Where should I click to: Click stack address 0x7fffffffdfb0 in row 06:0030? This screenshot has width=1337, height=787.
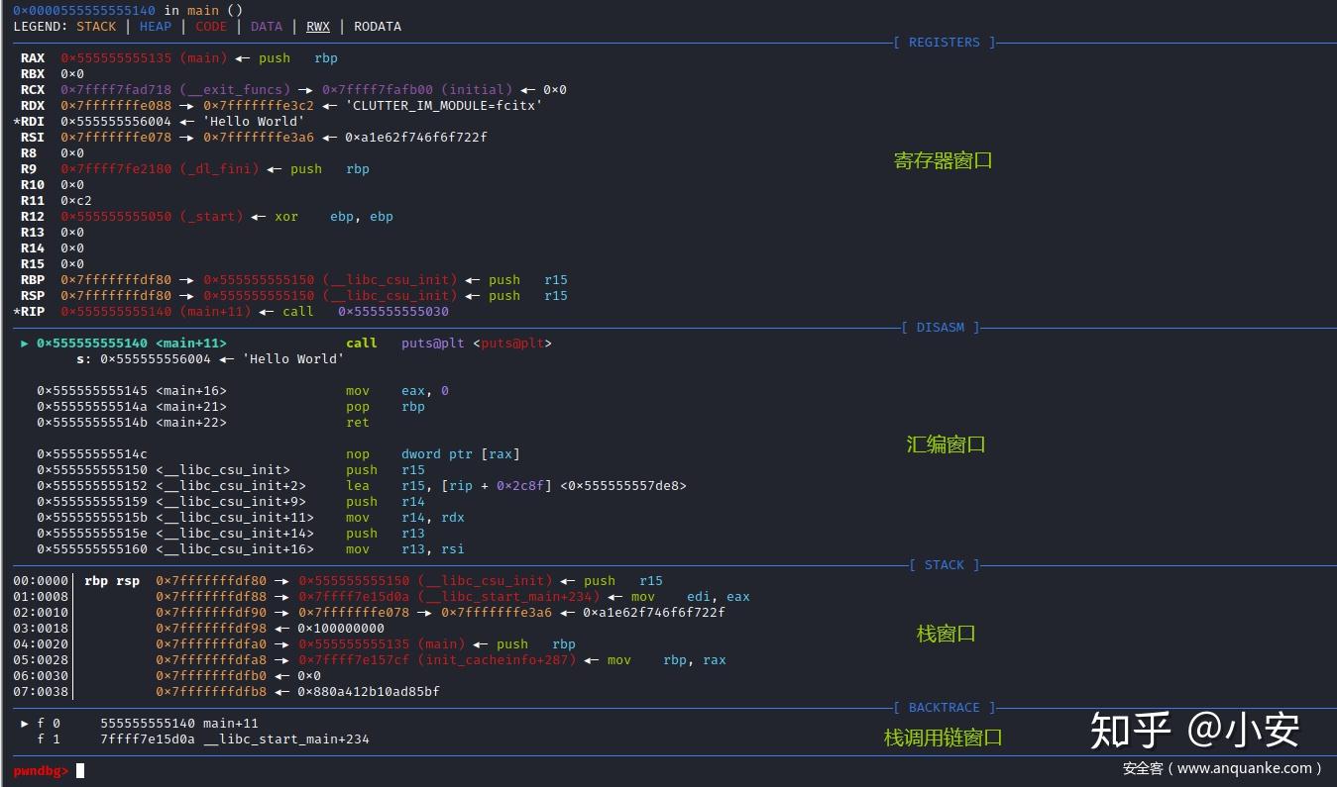point(211,675)
